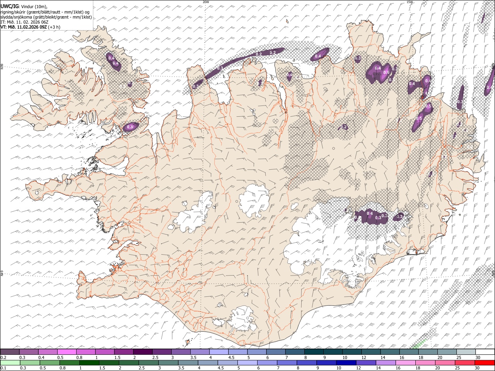Click the white 30 swatch in top legend row

point(485,352)
